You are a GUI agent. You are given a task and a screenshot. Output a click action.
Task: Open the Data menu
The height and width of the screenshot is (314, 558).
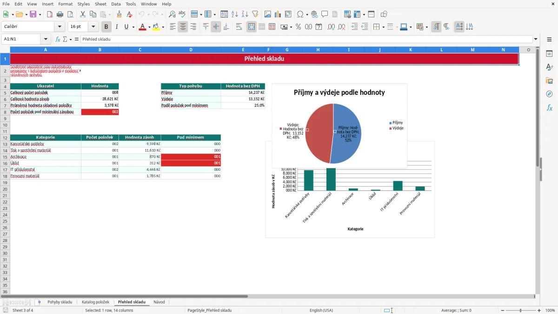coord(116,4)
